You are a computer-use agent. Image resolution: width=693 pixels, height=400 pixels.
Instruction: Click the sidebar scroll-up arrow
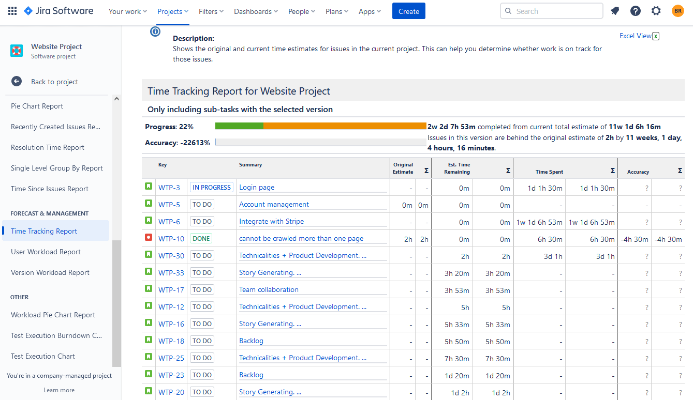click(x=116, y=99)
